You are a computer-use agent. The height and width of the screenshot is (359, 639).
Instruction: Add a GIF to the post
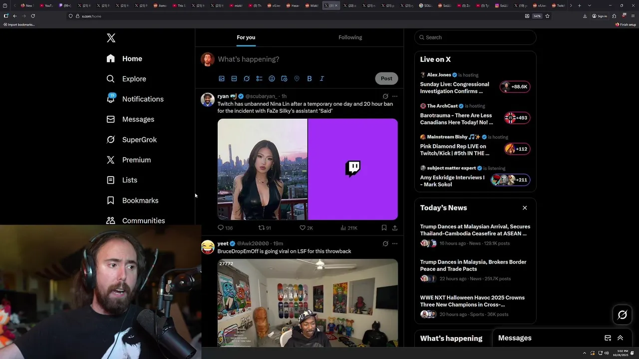click(234, 79)
